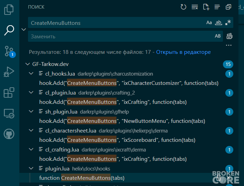Toggle Use Regular Expression option
Screen dimensions: 244x186
tap(228, 22)
